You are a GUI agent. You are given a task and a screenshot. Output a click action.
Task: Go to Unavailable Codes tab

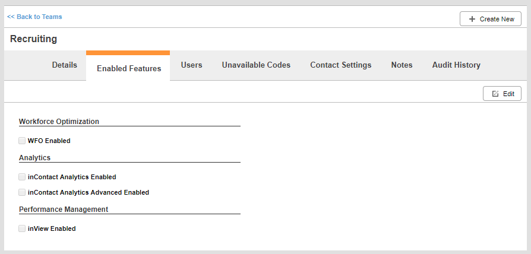(256, 65)
